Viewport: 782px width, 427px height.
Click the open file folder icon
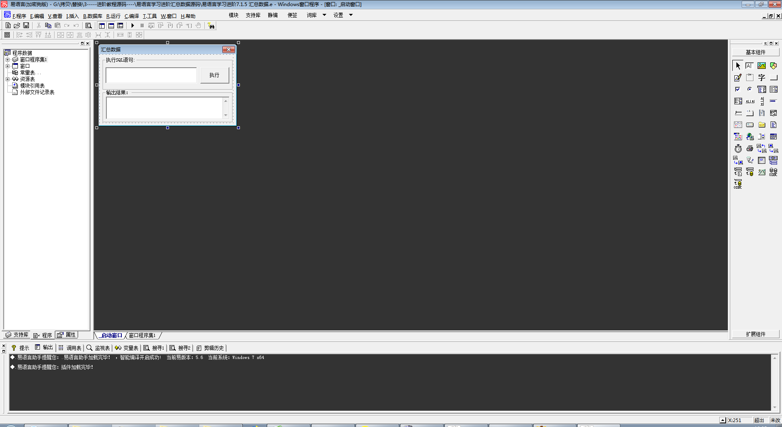(17, 26)
